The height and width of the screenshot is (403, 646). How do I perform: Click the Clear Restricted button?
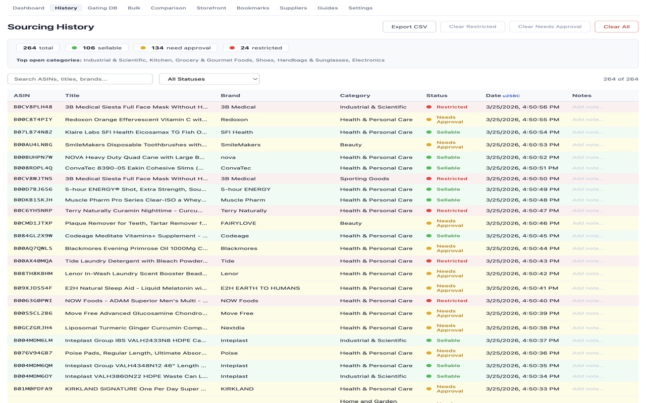point(472,27)
